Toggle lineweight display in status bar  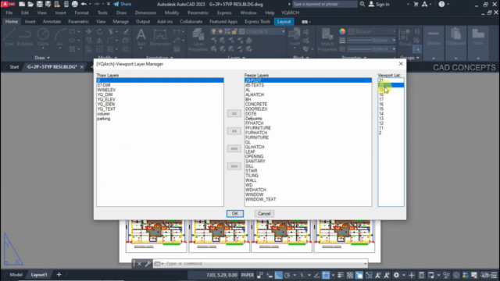pos(341,275)
